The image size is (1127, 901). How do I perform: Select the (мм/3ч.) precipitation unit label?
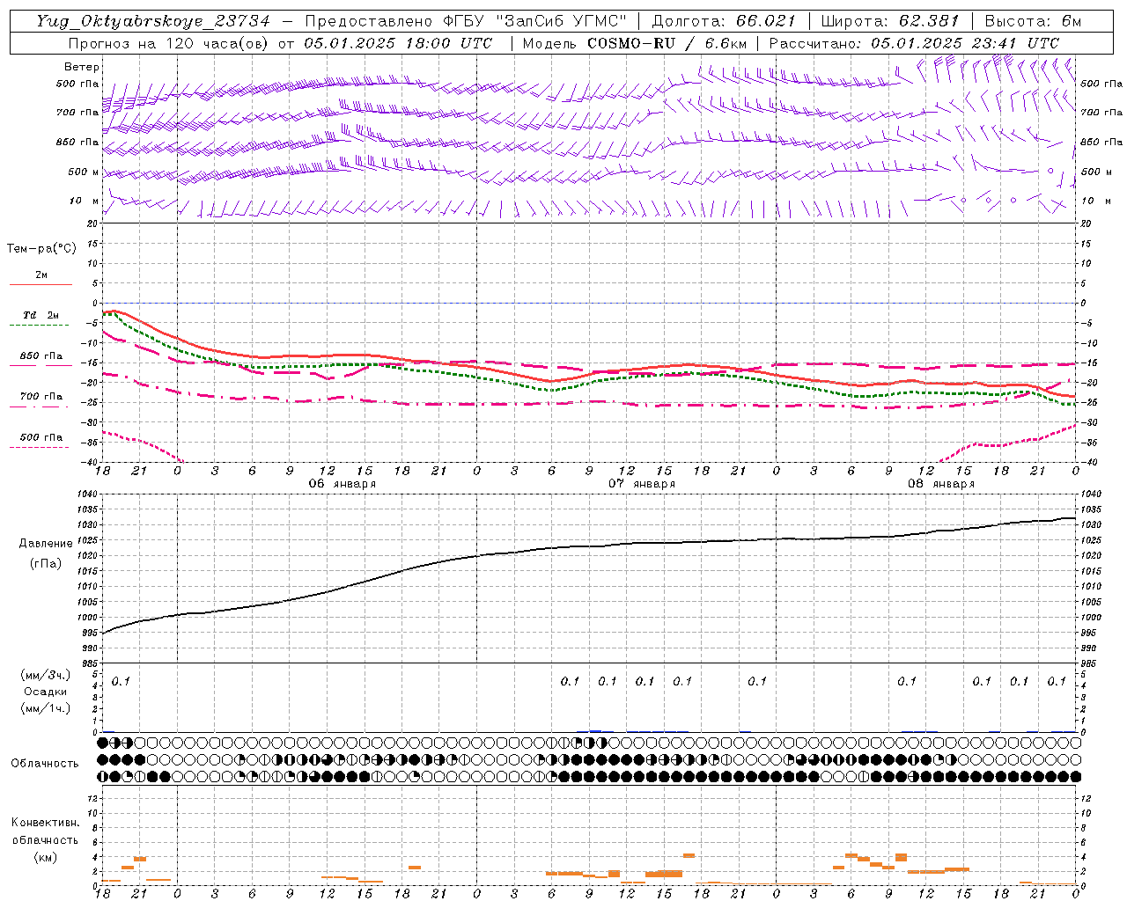click(x=46, y=675)
